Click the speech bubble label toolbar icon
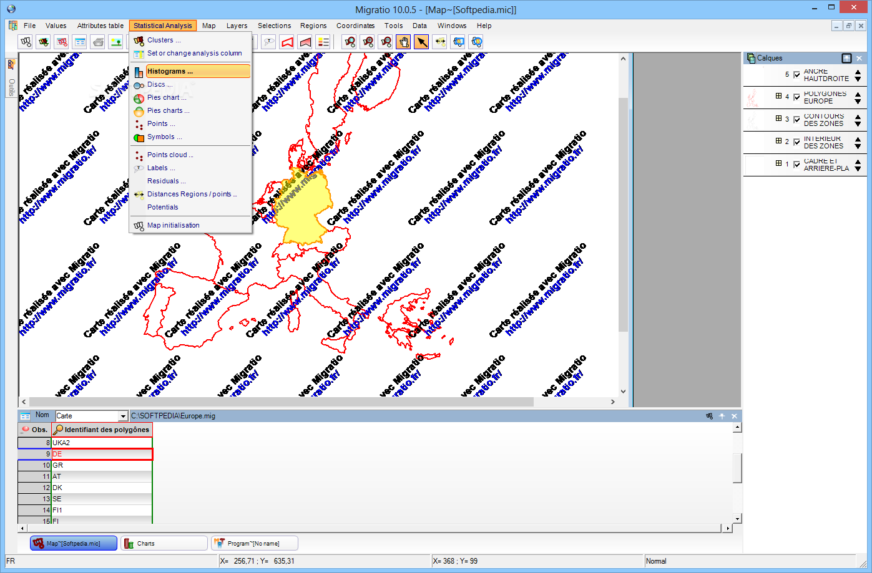 (x=269, y=42)
